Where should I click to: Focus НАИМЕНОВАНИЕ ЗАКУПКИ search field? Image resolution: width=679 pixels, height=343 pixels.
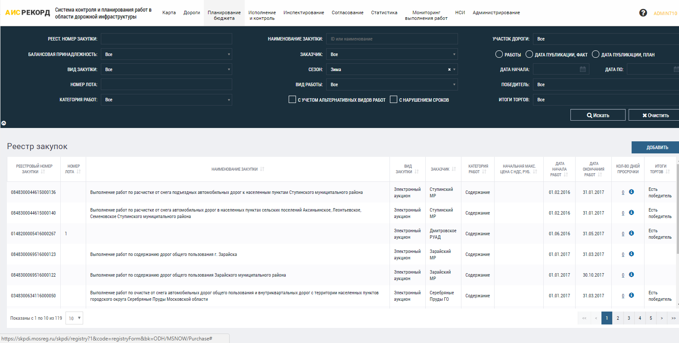tap(392, 39)
